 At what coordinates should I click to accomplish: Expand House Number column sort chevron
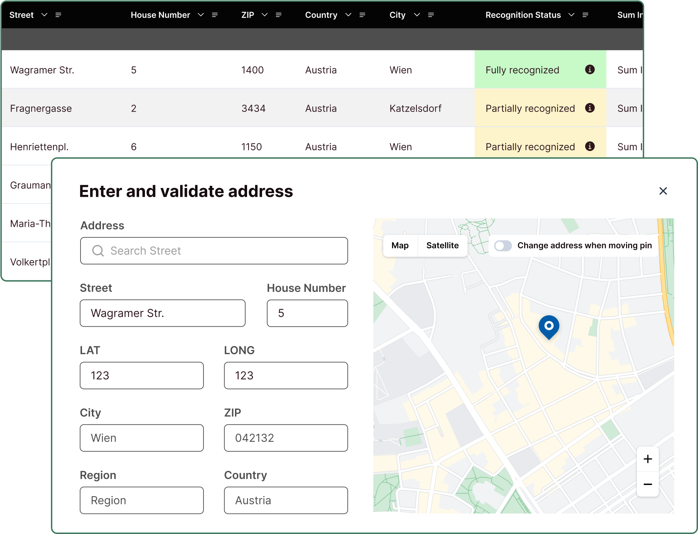coord(201,15)
